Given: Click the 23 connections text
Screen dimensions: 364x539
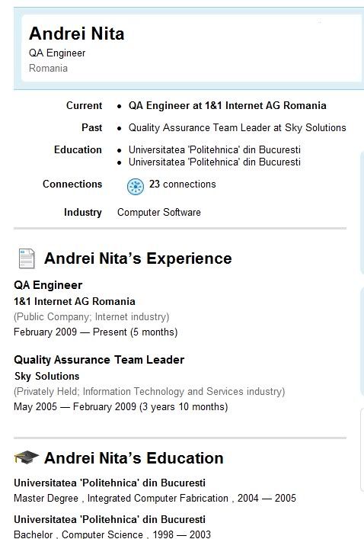Looking at the screenshot, I should pyautogui.click(x=182, y=184).
